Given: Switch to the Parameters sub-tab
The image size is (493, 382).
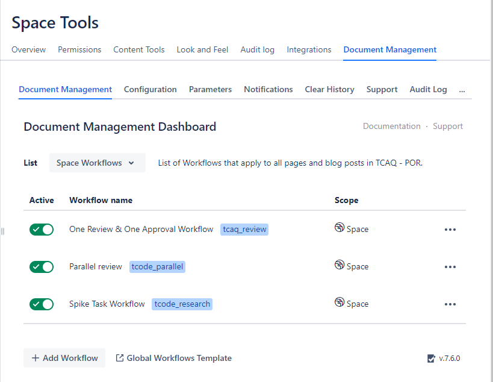Looking at the screenshot, I should coord(210,89).
